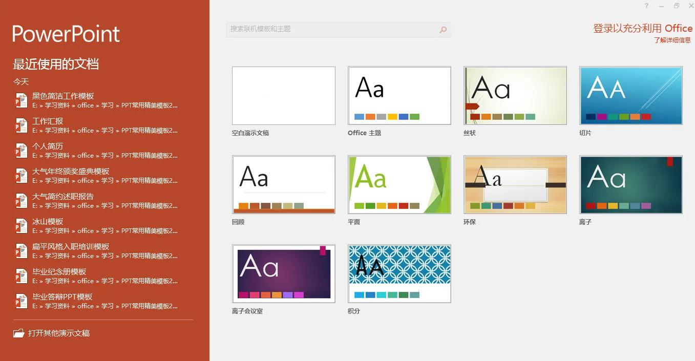Click PPT file icon beside 黑色简洁工作模板
The image size is (695, 361).
point(21,100)
